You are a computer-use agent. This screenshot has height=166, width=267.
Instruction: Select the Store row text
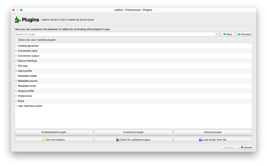tap(21, 101)
